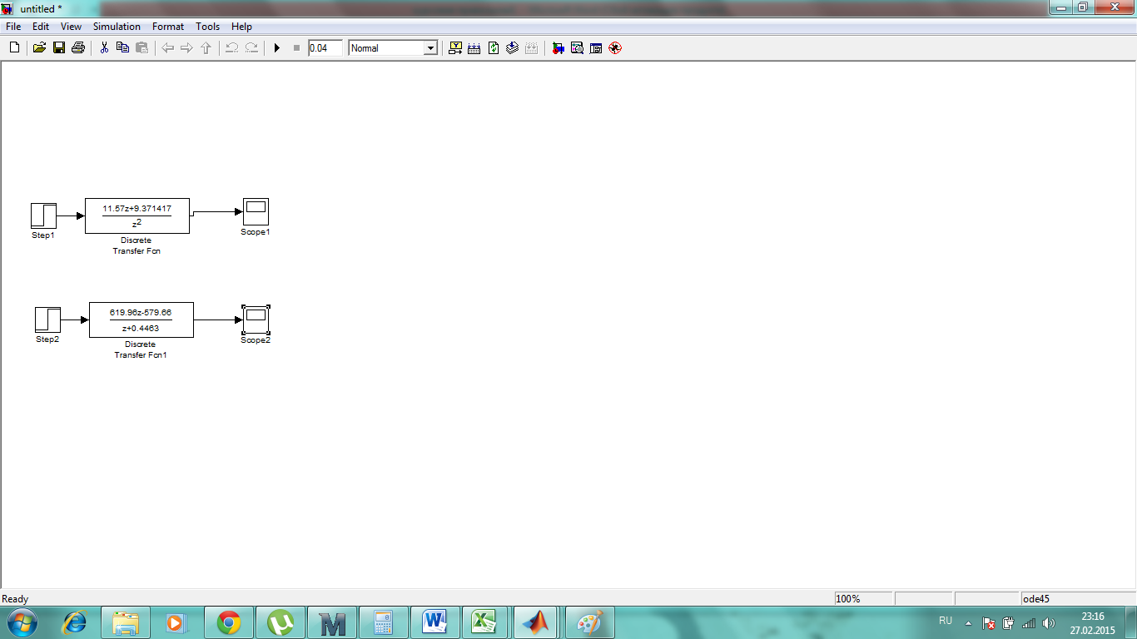Copy the selected block
The width and height of the screenshot is (1137, 639).
coord(122,48)
